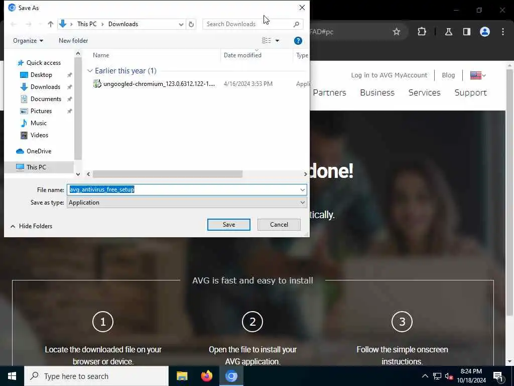Open Chrome profile avatar

(484, 32)
